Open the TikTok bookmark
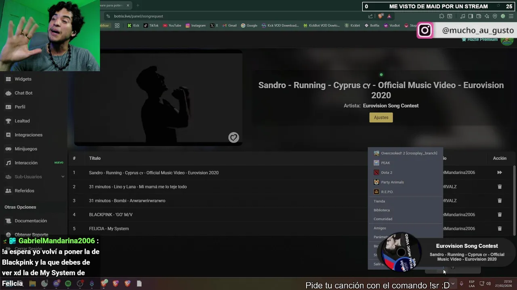 click(151, 25)
